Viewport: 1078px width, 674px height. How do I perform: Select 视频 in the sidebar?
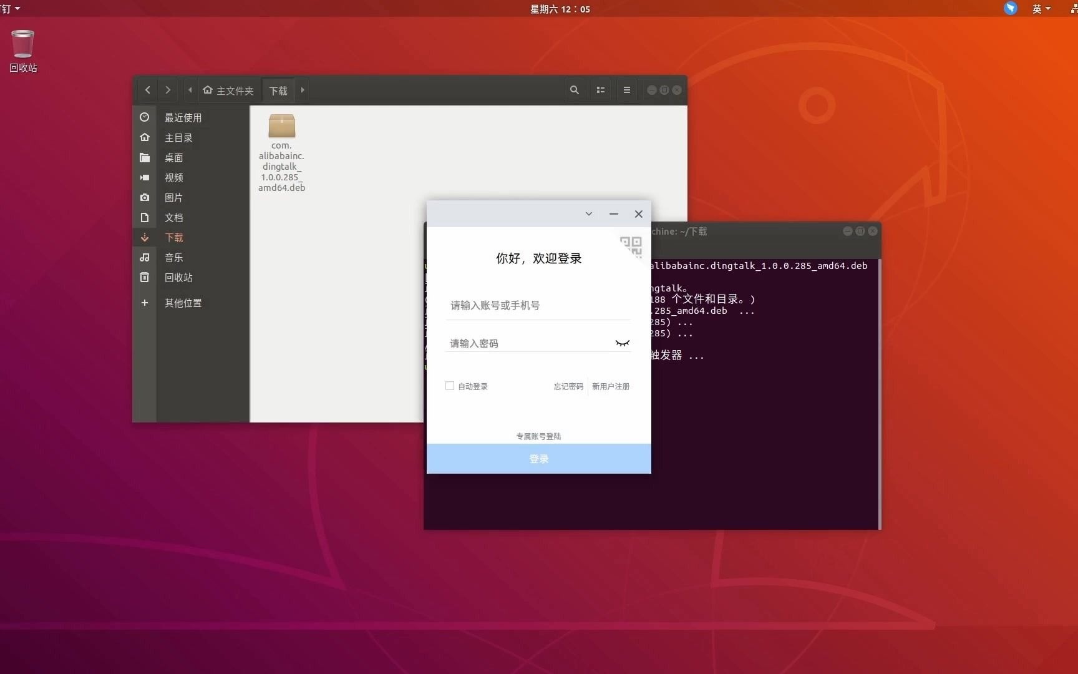pos(191,177)
